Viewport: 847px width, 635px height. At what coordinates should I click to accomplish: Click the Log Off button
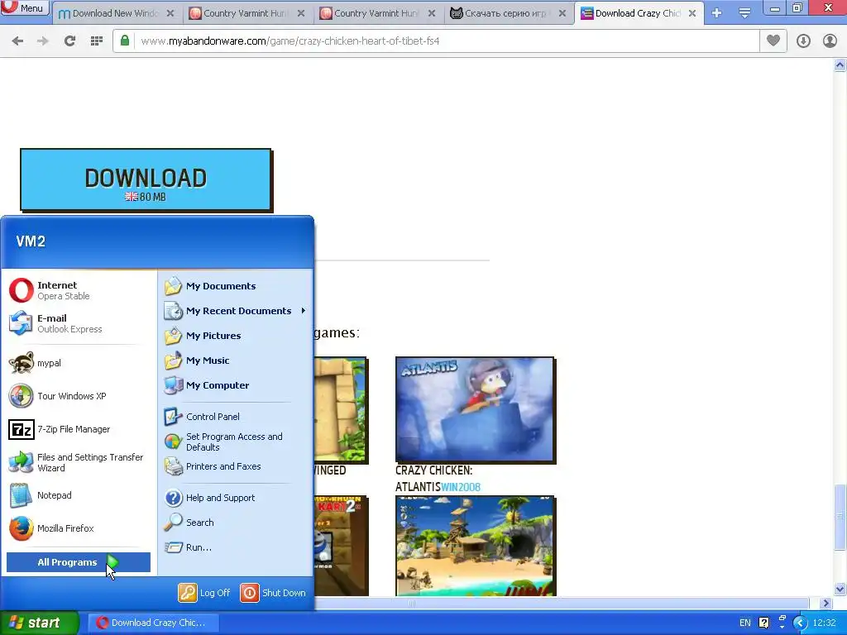(x=205, y=593)
